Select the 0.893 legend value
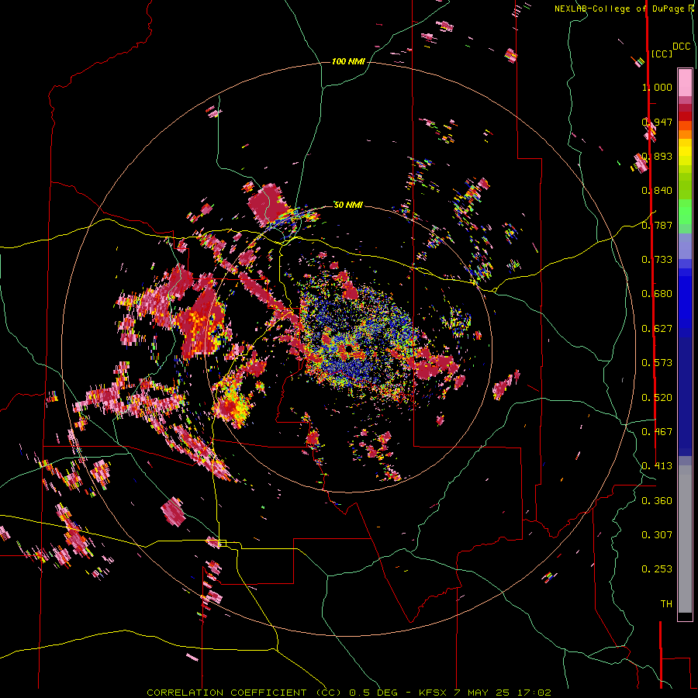Image resolution: width=698 pixels, height=698 pixels. (x=657, y=156)
